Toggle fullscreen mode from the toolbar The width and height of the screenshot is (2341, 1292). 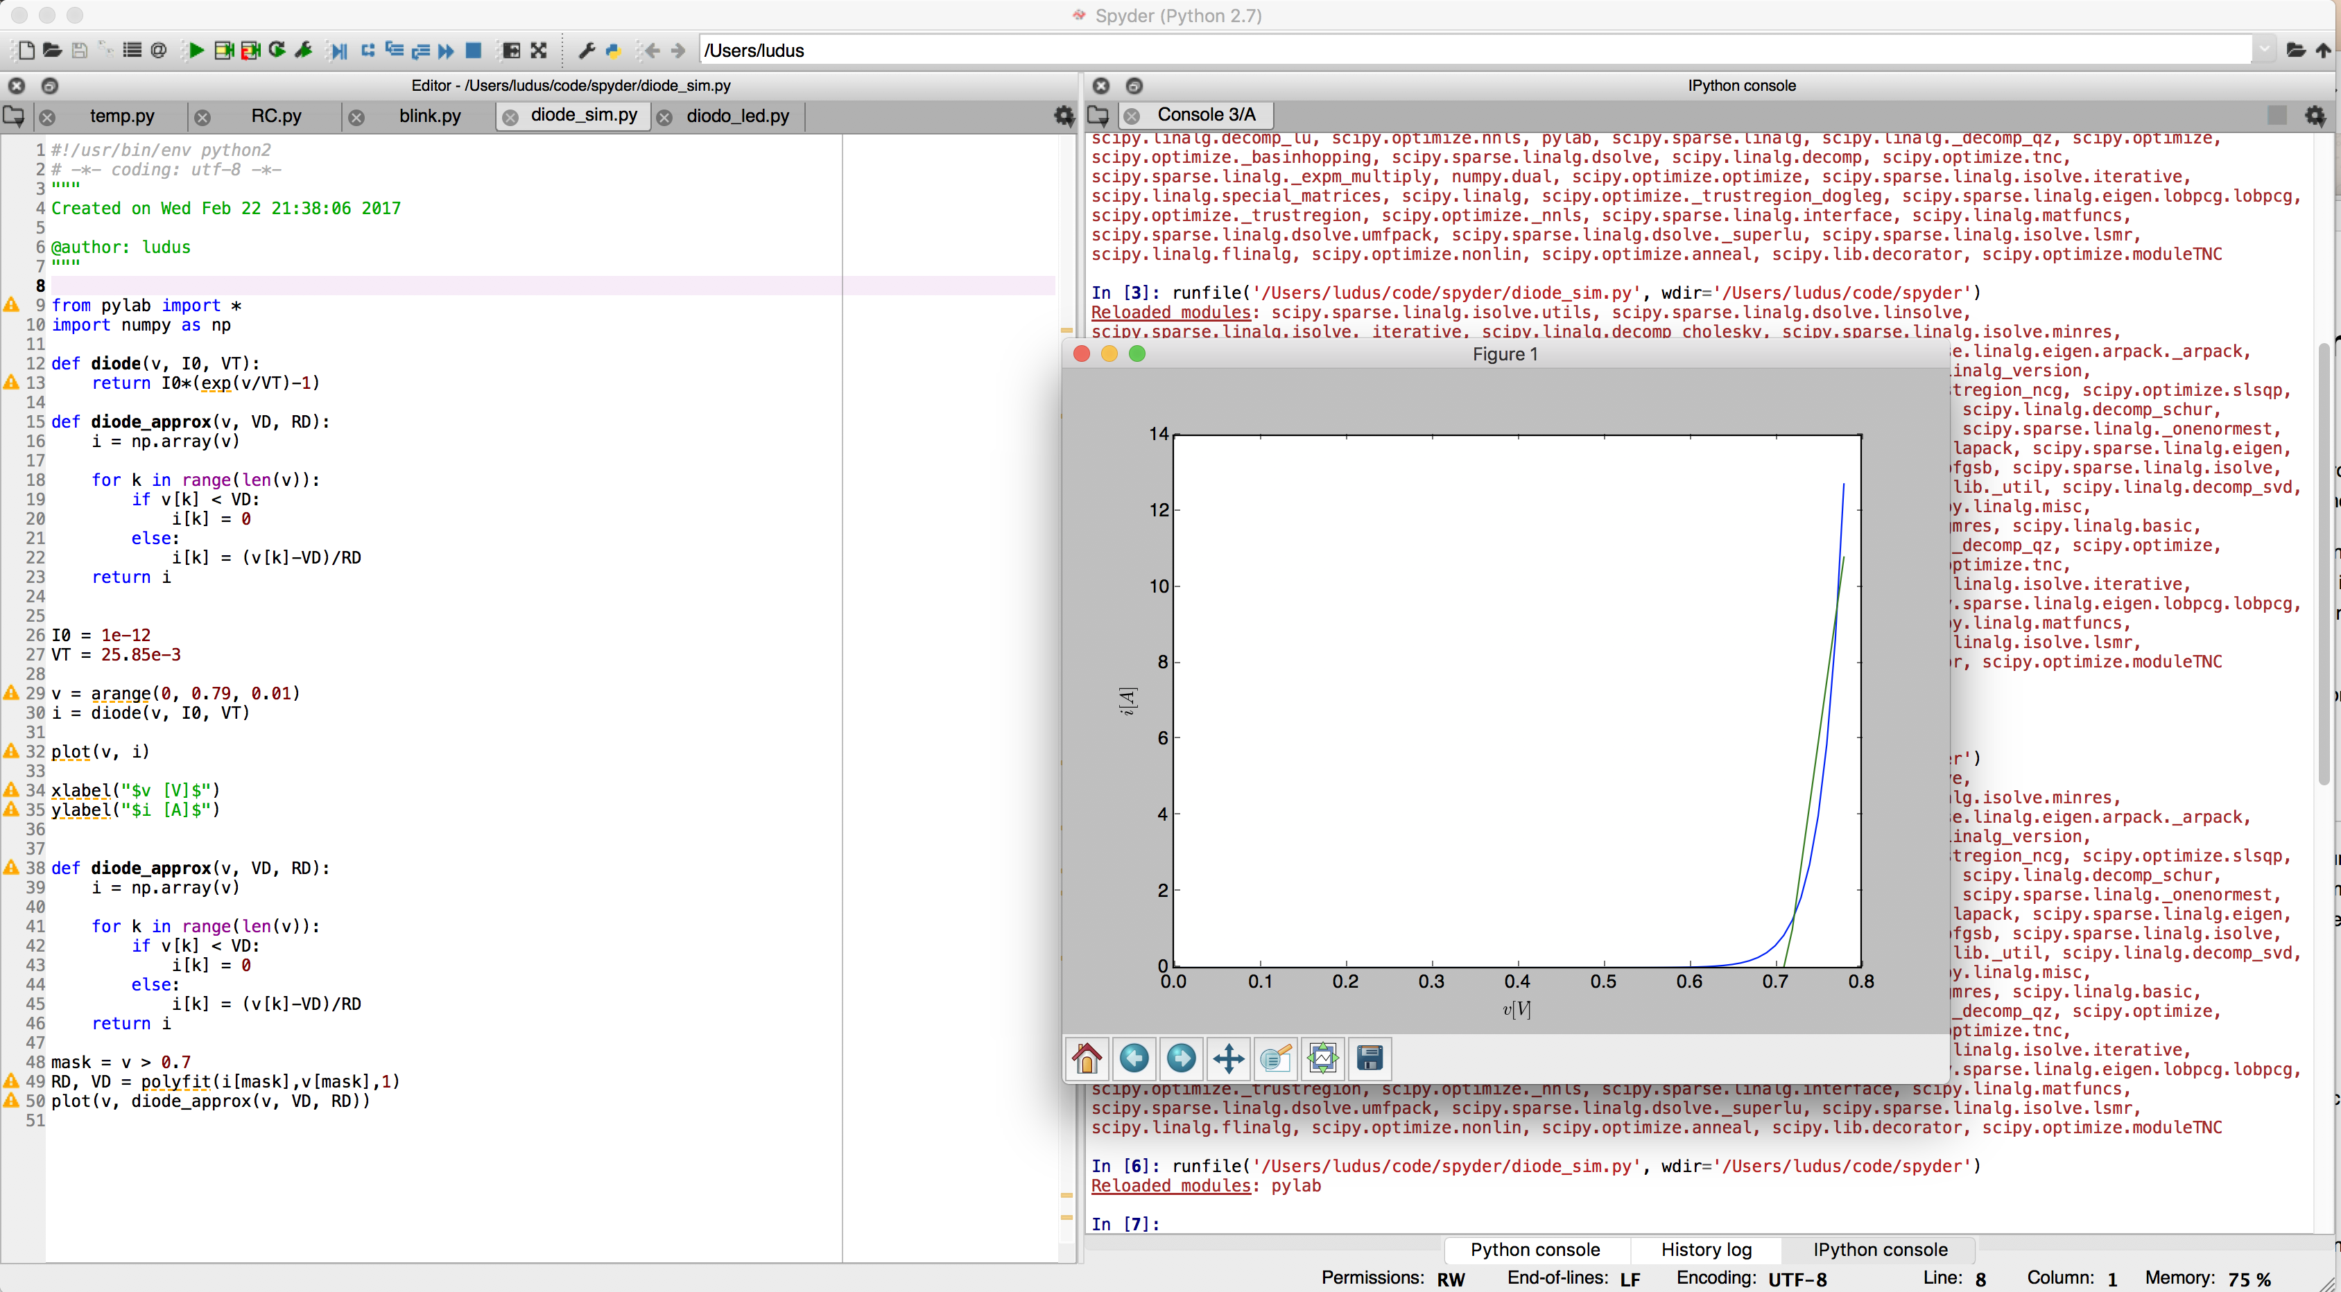(x=539, y=51)
